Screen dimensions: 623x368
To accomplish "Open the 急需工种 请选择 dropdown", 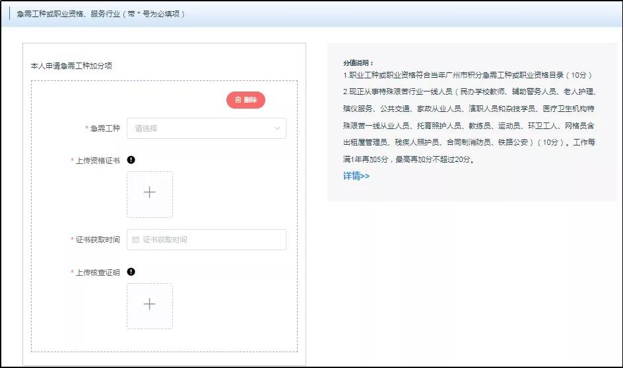I will 206,128.
